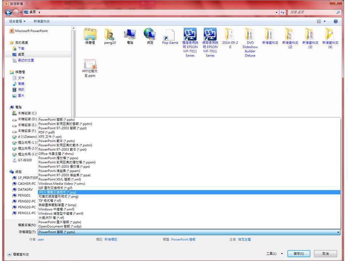
Task: Click the 儲存(S) save button
Action: (299, 253)
